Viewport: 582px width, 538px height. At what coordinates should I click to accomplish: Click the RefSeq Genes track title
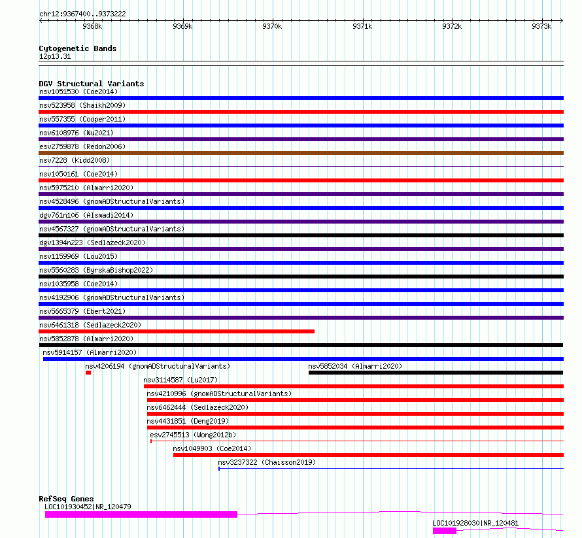[x=66, y=499]
